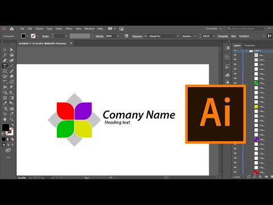Go to the Home screen icon

pos(12,29)
